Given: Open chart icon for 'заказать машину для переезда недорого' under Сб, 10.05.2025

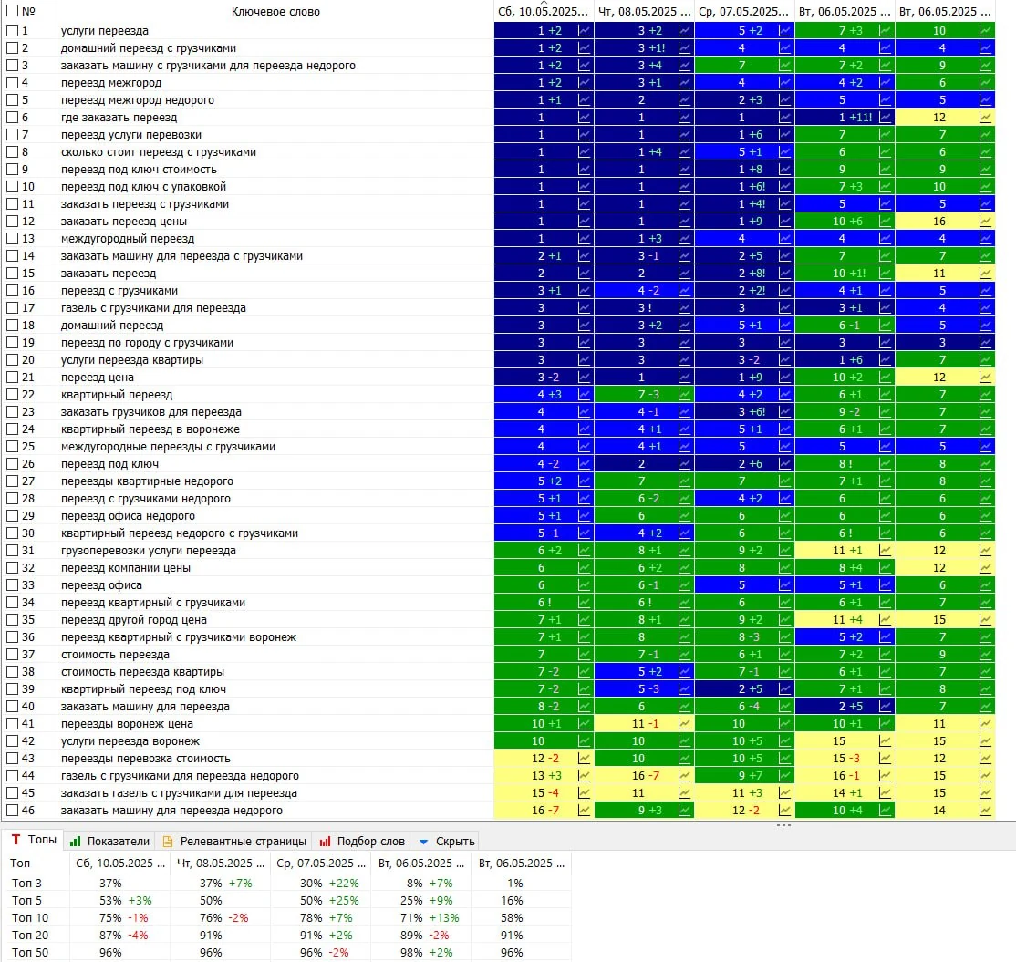Looking at the screenshot, I should 584,811.
